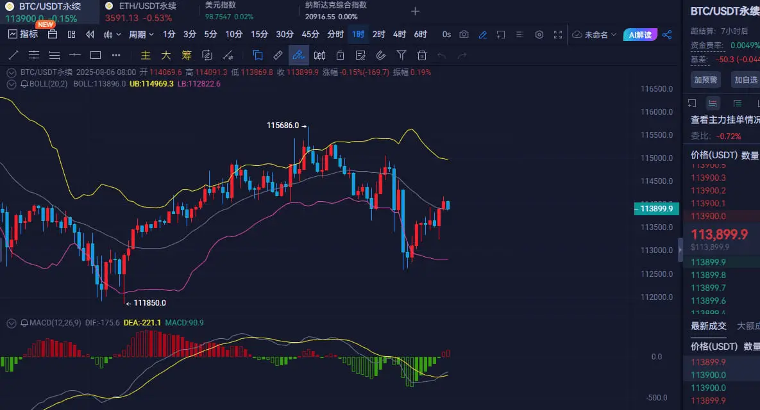
Task: Select the red-green order book view icon
Action: tap(713, 103)
